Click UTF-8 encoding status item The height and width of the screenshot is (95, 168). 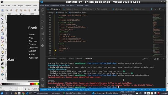[x=144, y=90]
